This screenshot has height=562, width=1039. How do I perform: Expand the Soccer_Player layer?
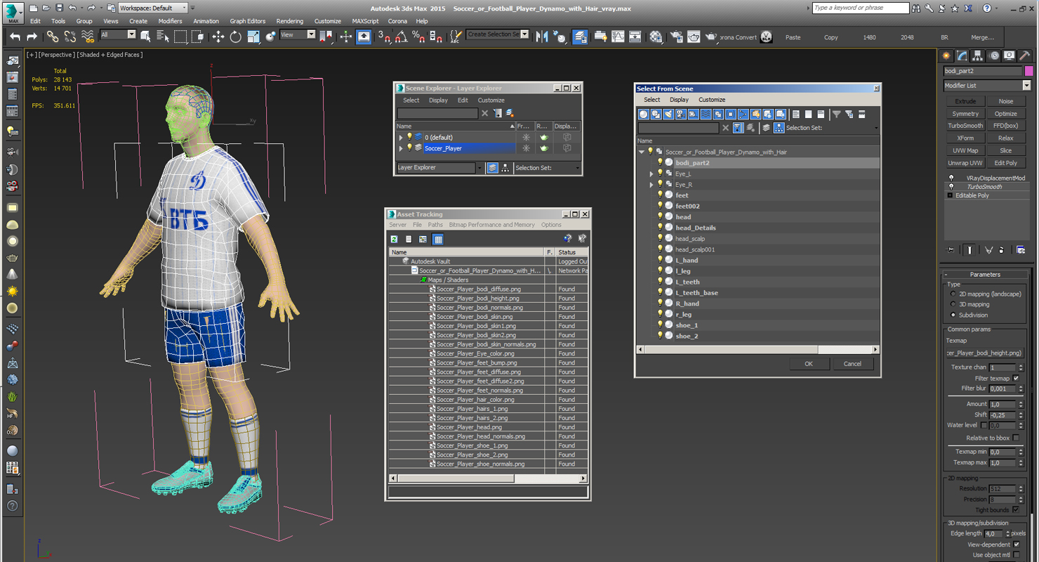(x=402, y=148)
